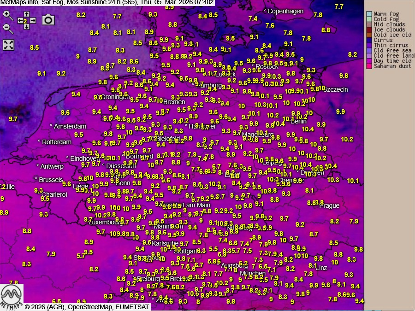Toggle fullscreen with the expand arrows icon
The image size is (415, 311).
[9, 45]
